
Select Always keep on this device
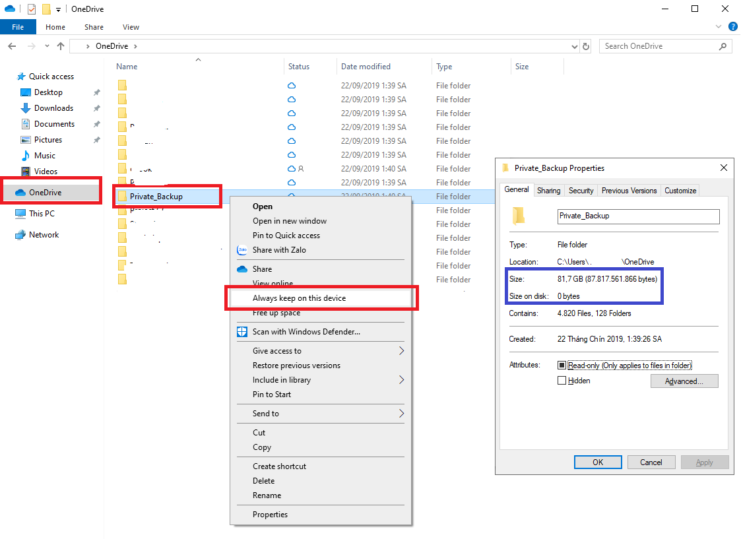[x=299, y=298]
